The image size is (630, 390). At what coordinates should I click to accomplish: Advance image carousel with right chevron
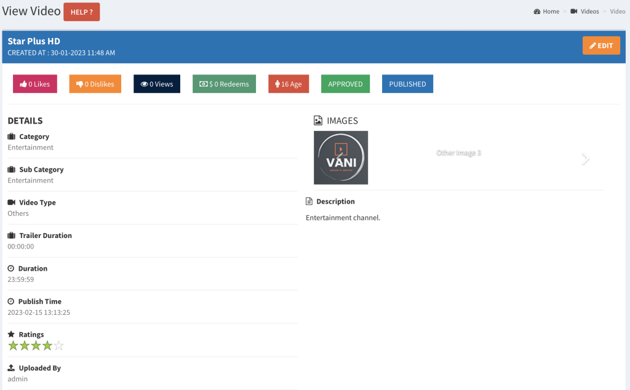(586, 159)
